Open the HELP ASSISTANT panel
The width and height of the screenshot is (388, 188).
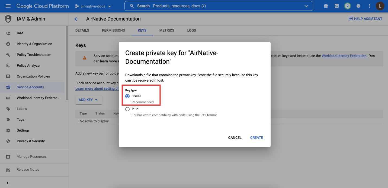click(365, 19)
